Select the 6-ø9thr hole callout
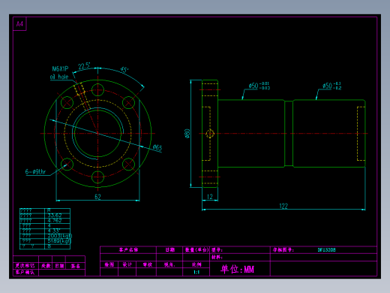The image size is (390, 293). click(x=35, y=171)
